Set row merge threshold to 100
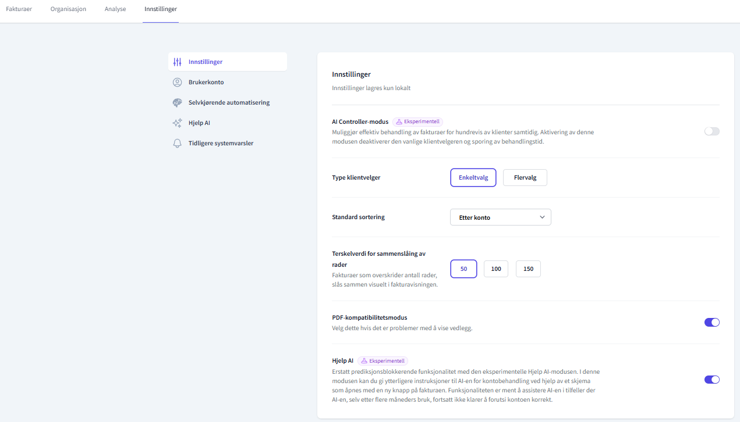 [496, 269]
